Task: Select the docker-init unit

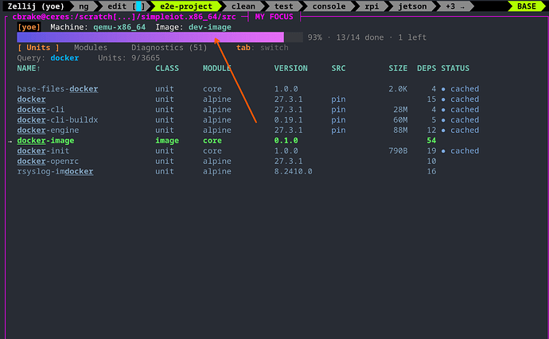Action: (43, 151)
